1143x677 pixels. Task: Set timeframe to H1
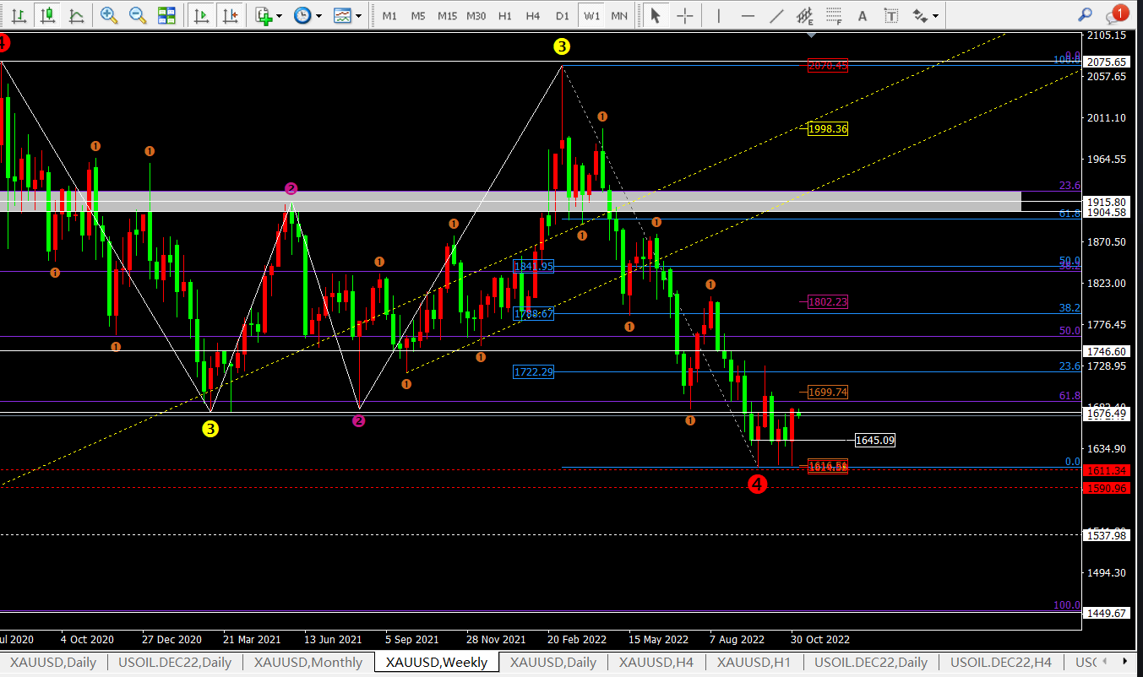coord(504,15)
